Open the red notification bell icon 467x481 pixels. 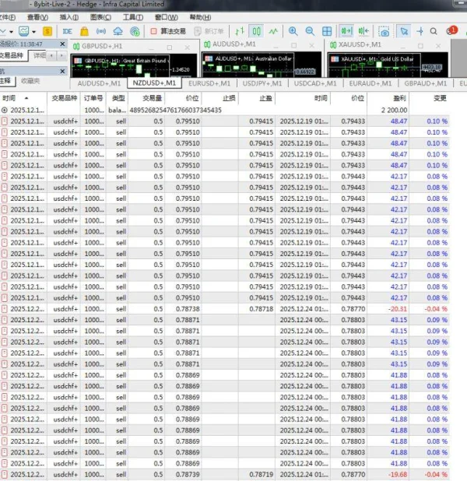pos(452,31)
